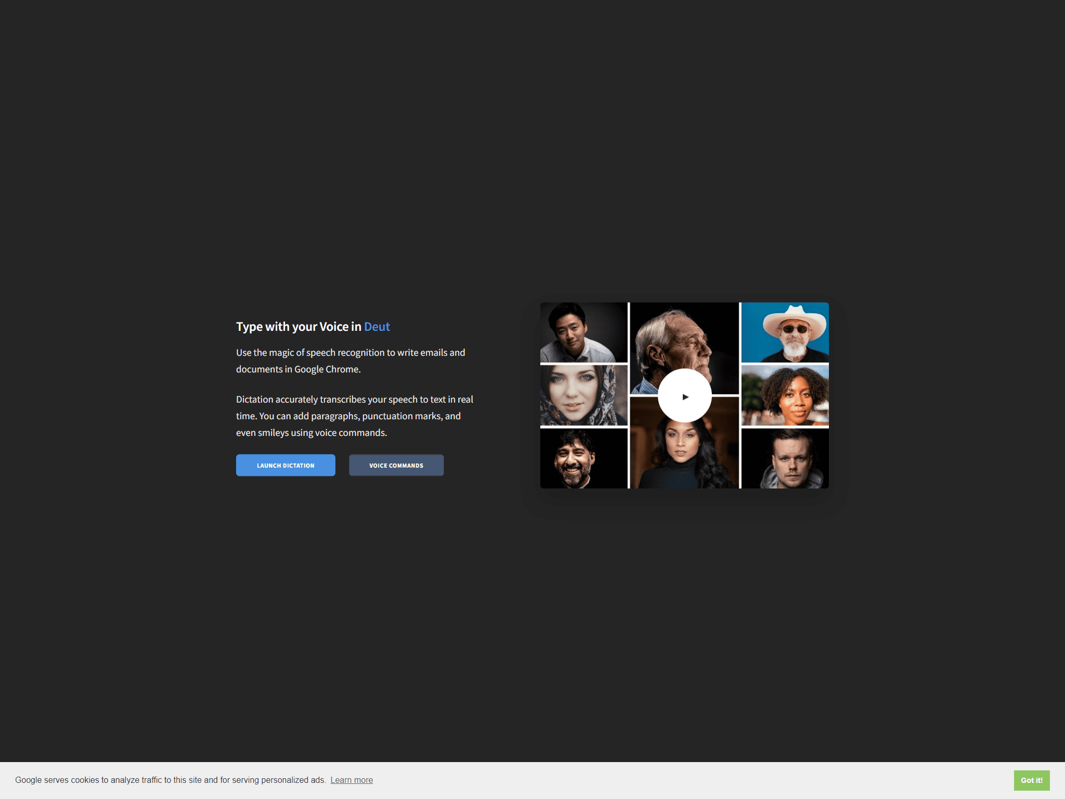Click the 'Use the magic of speech recognition' paragraph
Screen dimensions: 1065x799
click(x=350, y=360)
